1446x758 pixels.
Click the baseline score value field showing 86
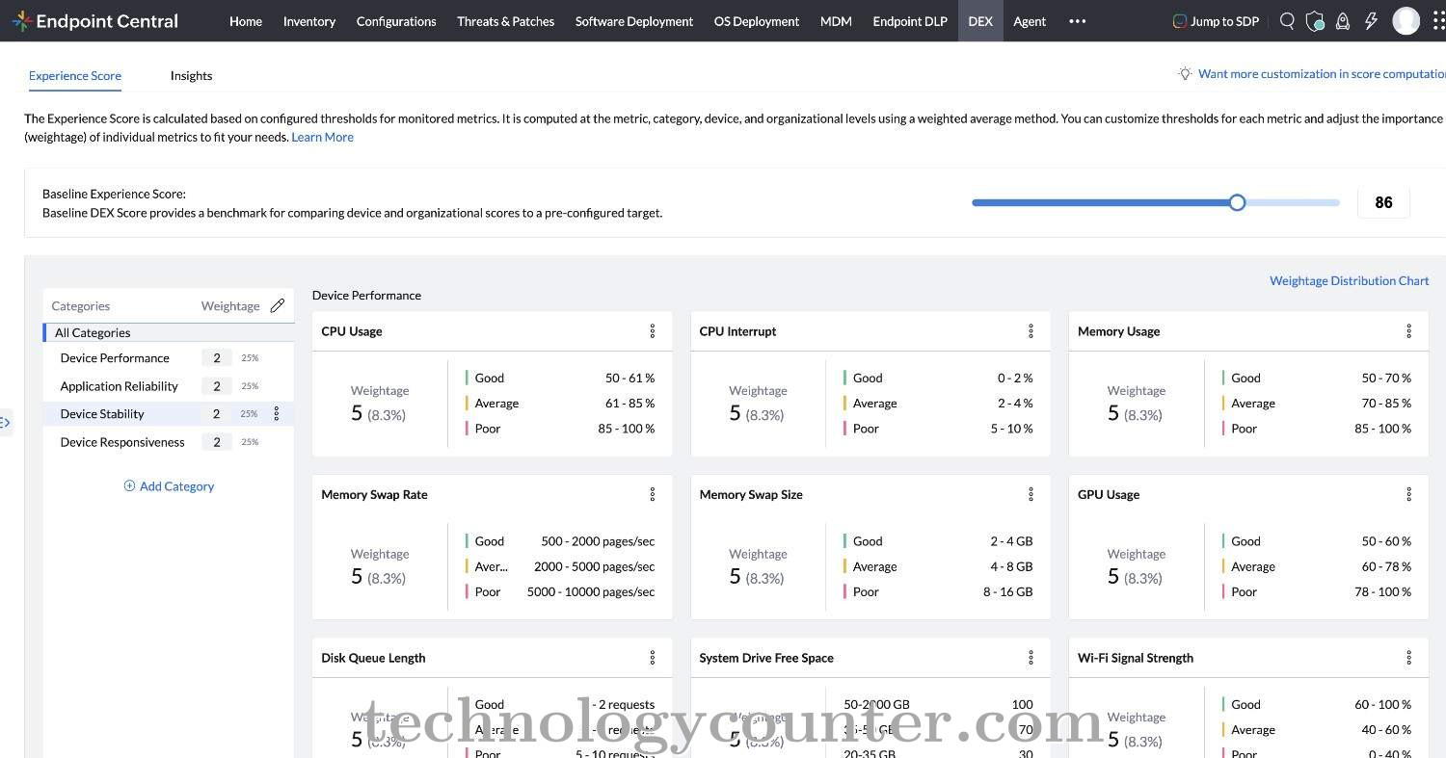click(1383, 202)
